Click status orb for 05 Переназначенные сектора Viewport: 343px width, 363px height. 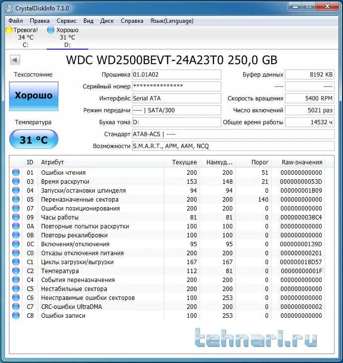coord(16,199)
